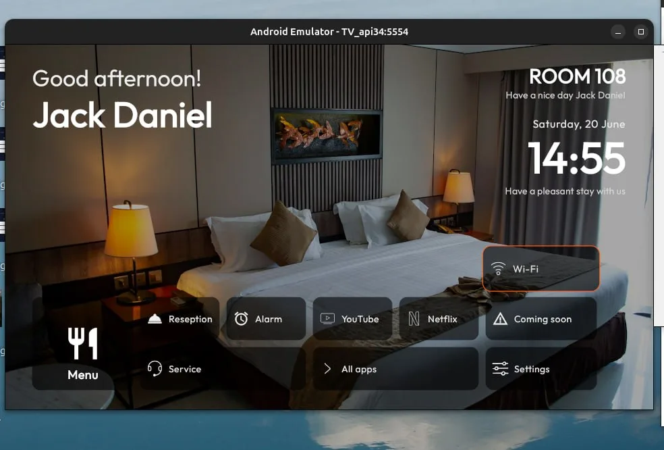Screen dimensions: 664x450
Task: Click the headset service icon
Action: click(155, 368)
